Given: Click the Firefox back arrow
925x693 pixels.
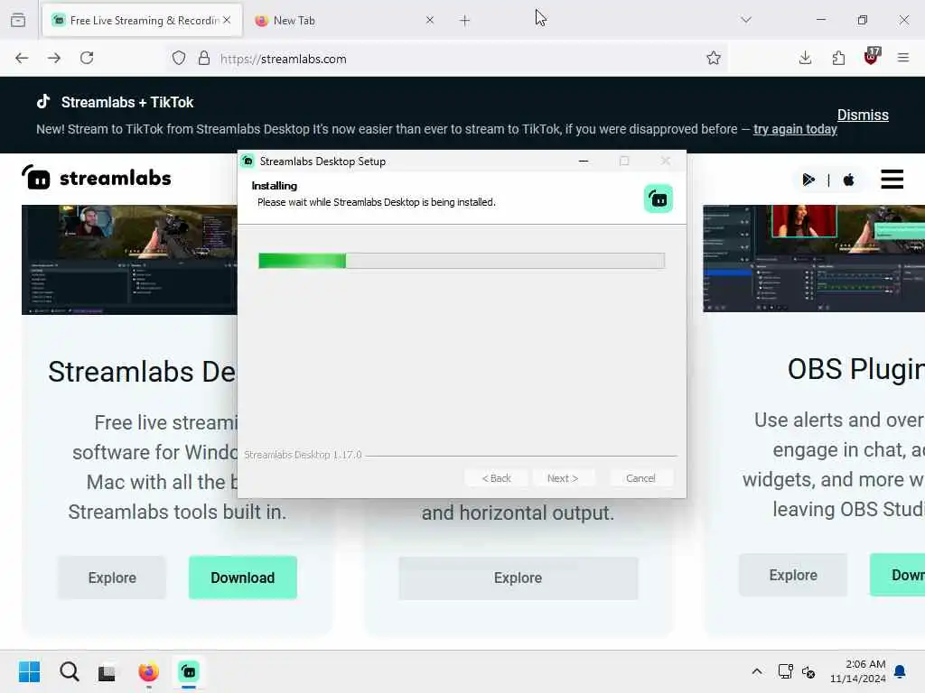Looking at the screenshot, I should coord(22,58).
